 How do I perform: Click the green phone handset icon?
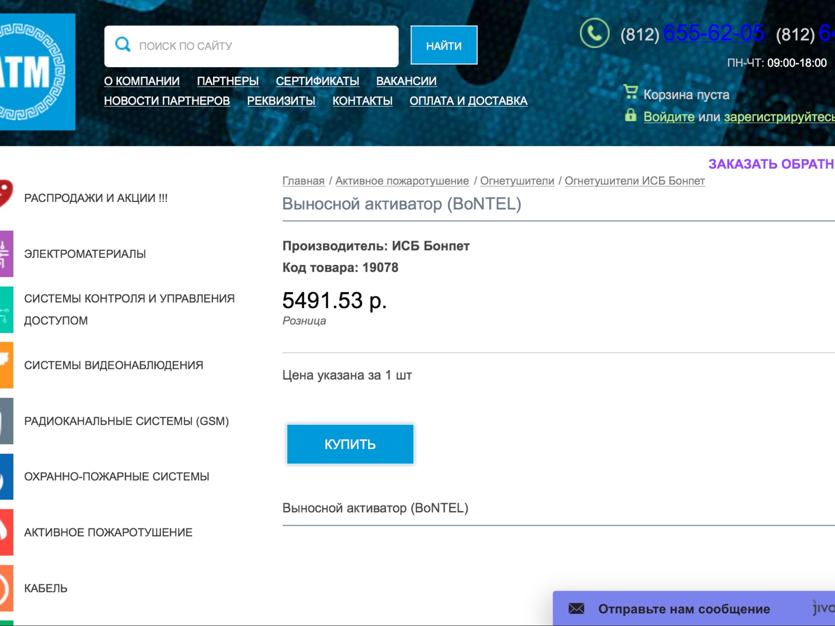pos(594,33)
